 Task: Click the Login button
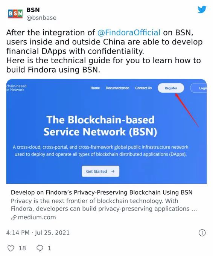coord(198,88)
